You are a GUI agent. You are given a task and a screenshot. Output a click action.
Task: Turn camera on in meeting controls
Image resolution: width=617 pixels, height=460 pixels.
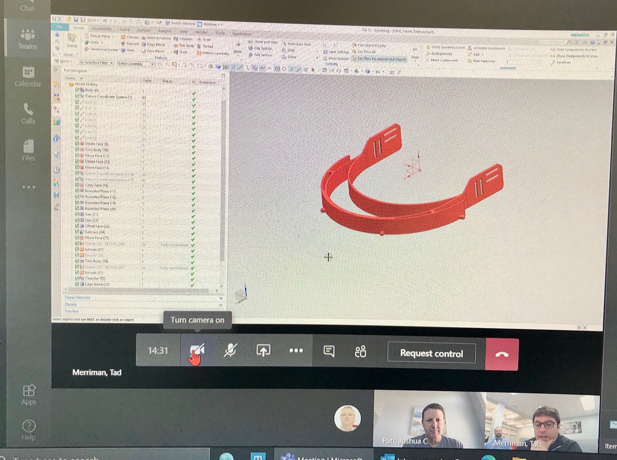coord(197,350)
